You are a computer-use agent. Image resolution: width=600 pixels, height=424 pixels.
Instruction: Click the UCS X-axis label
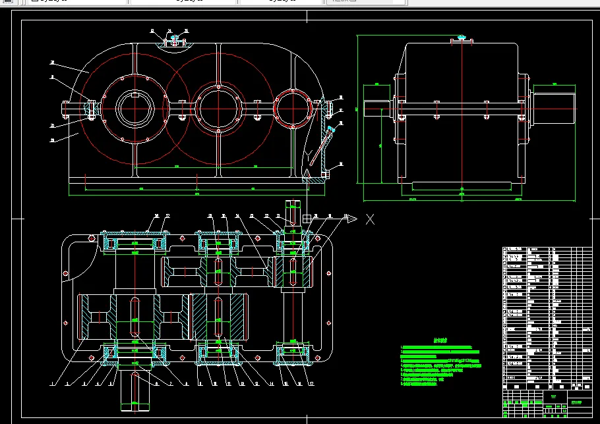coord(370,219)
